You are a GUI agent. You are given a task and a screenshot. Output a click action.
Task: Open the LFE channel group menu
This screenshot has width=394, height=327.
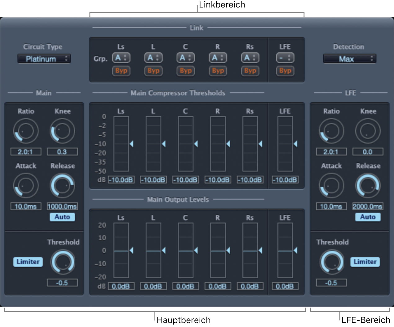[x=285, y=58]
